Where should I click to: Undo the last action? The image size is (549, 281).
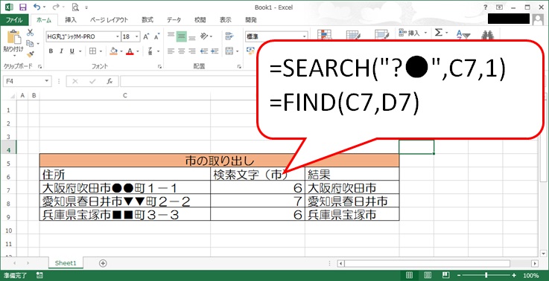click(x=37, y=7)
